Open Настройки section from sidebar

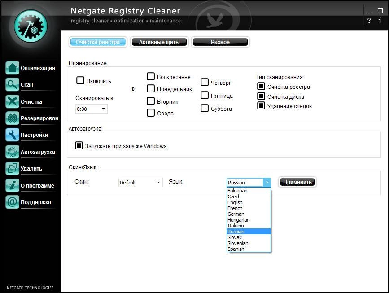(34, 135)
